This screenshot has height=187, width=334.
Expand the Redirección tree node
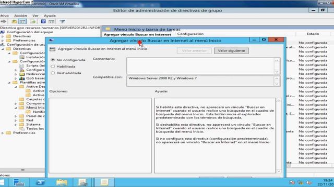click(16, 74)
